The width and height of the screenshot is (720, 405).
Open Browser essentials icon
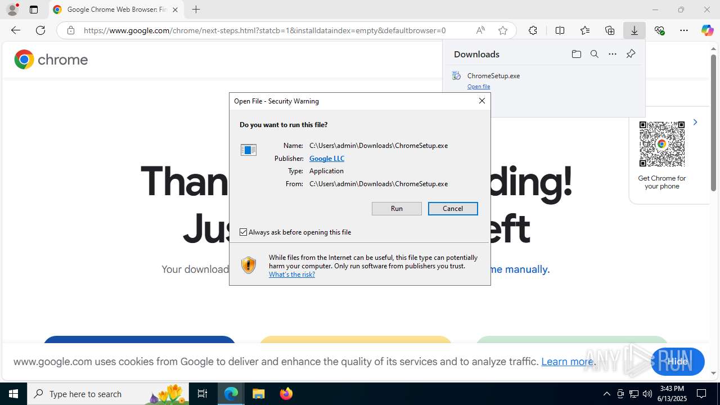pyautogui.click(x=659, y=30)
